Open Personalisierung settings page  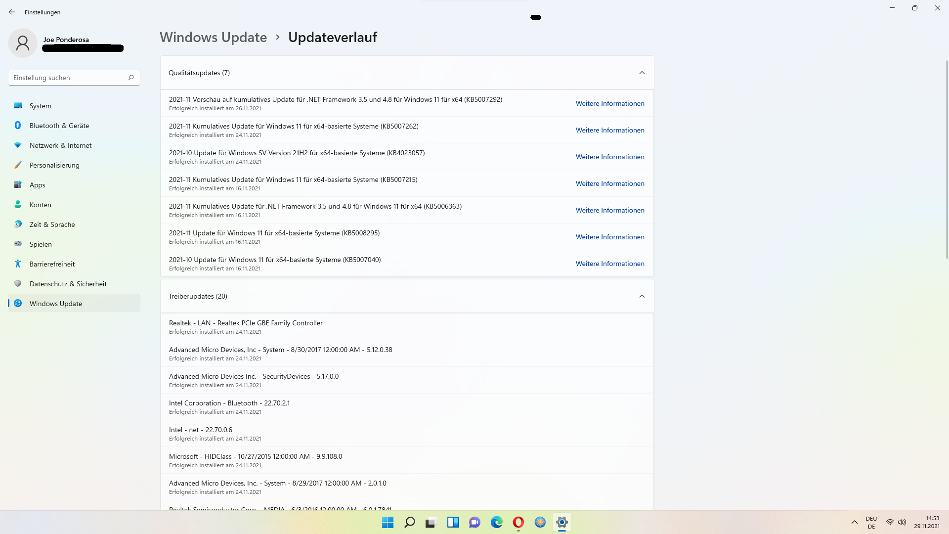54,165
